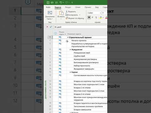Apply the red font color A

point(106,17)
